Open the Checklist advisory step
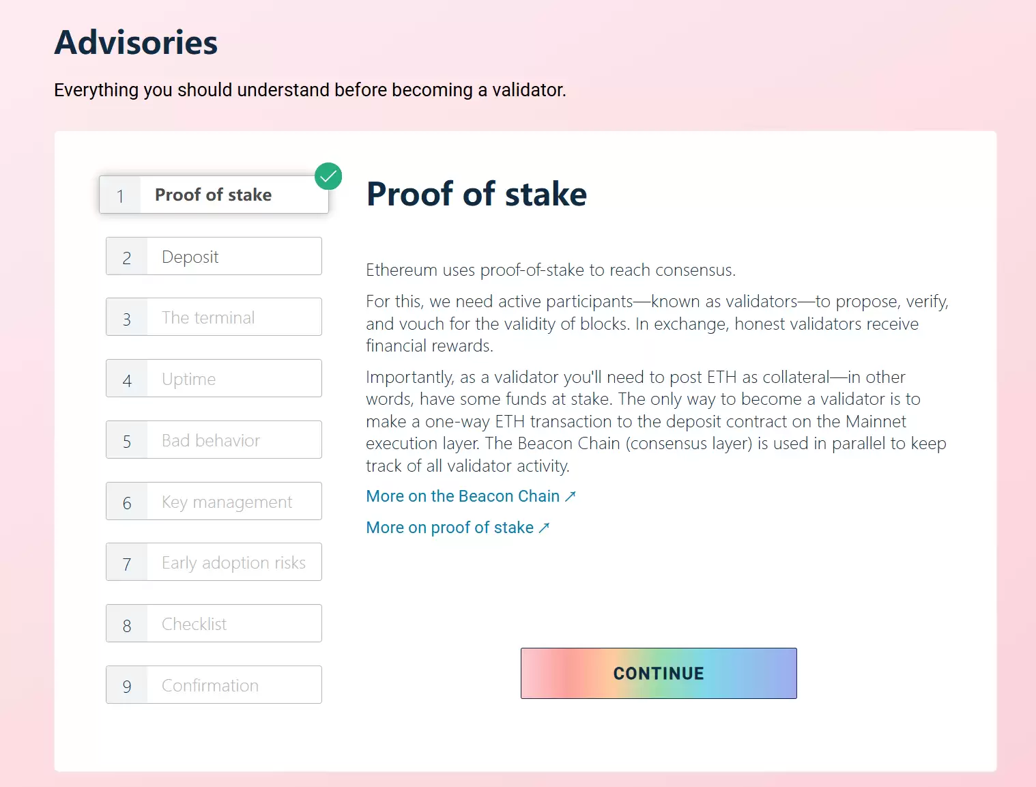Viewport: 1036px width, 787px height. coord(214,623)
